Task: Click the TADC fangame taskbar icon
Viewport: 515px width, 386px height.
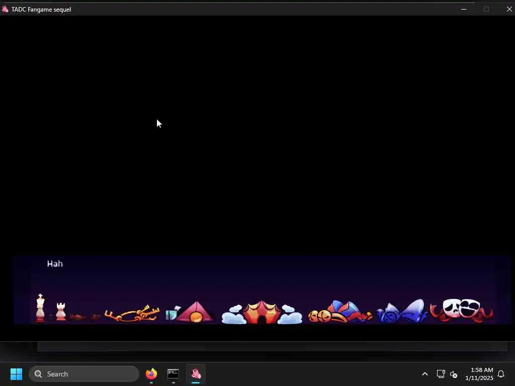Action: click(x=196, y=374)
